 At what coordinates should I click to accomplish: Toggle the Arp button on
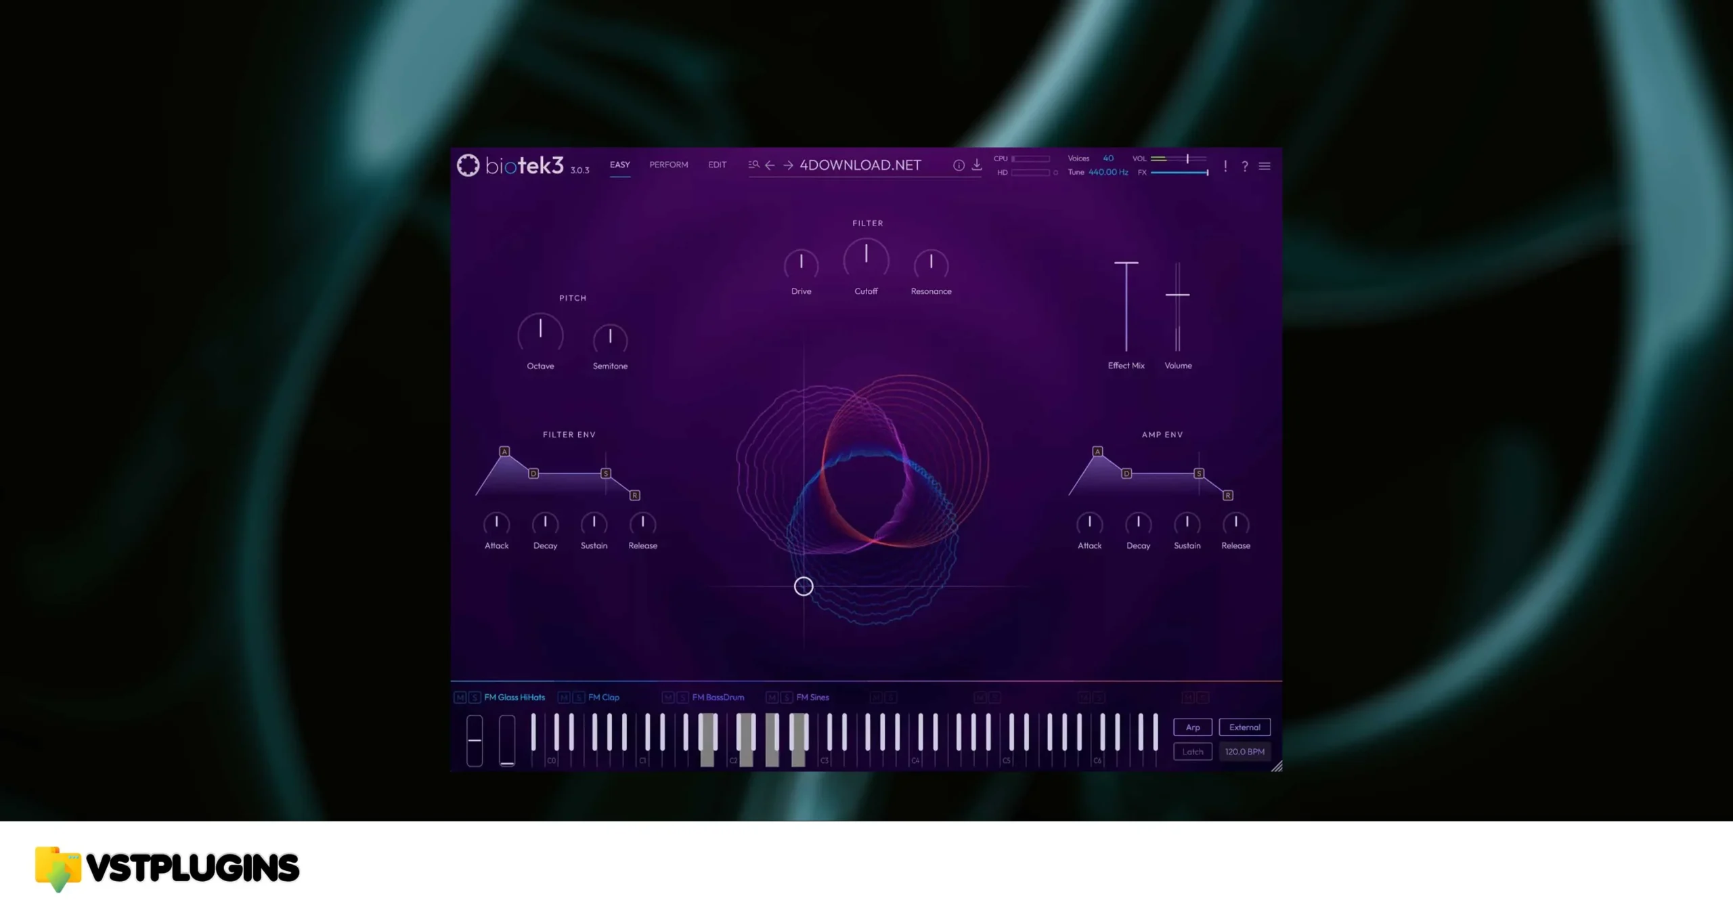point(1193,726)
